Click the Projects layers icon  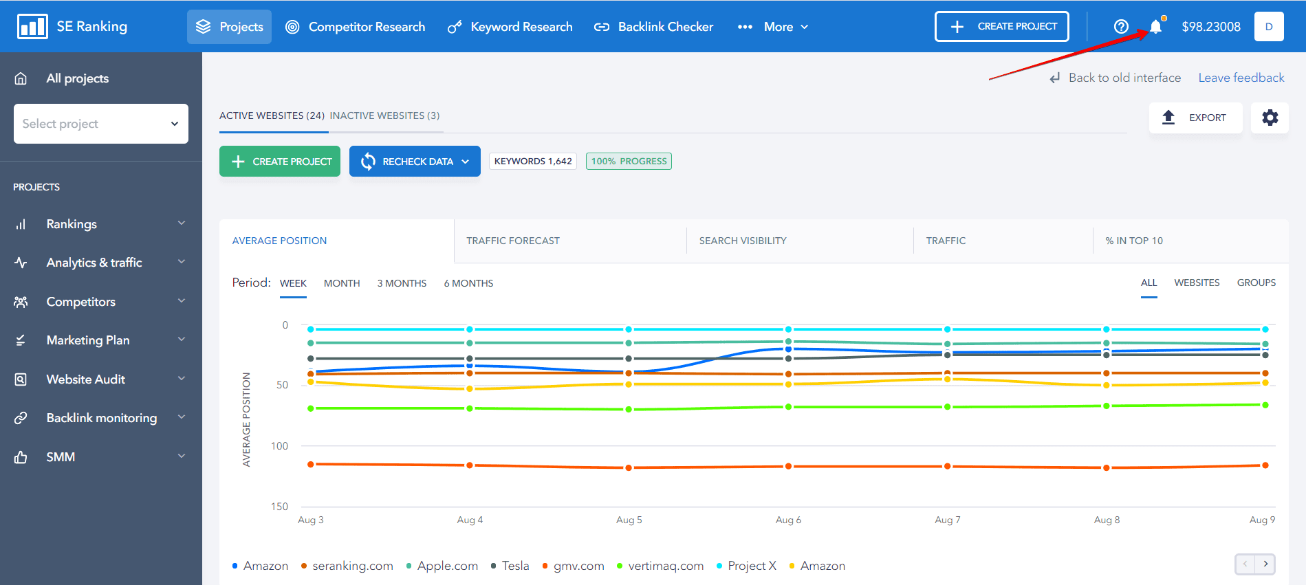coord(204,27)
